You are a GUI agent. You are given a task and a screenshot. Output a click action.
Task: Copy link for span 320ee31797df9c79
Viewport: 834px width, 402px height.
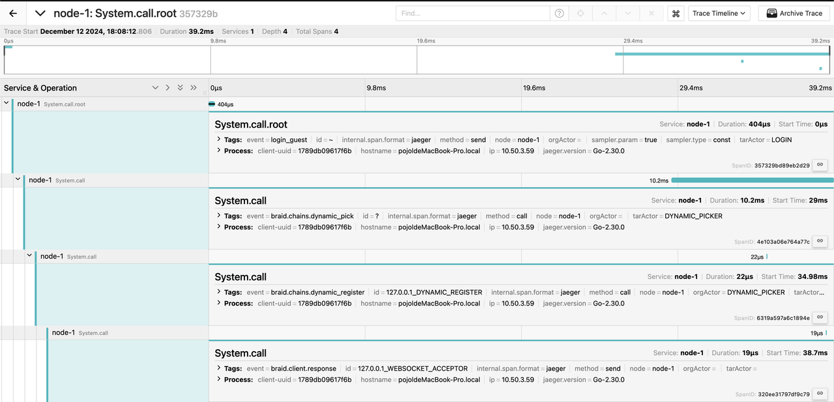click(x=820, y=394)
